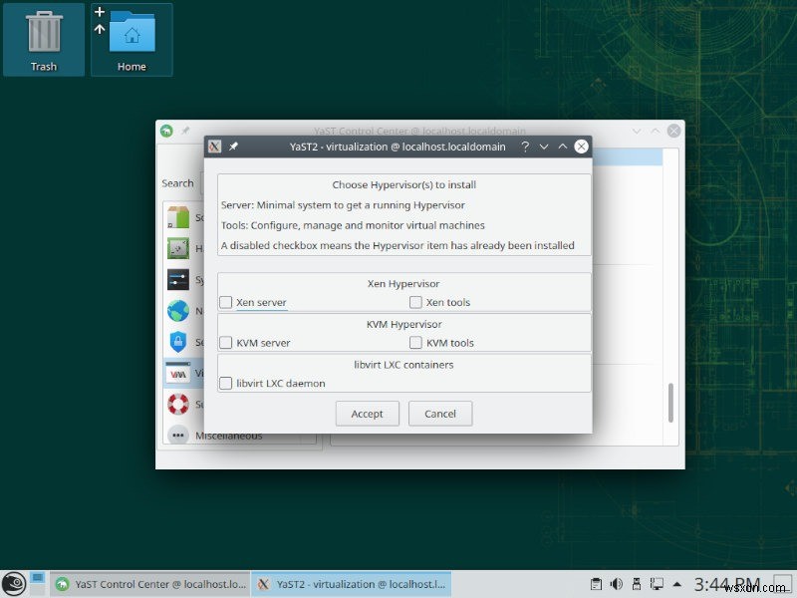Enable the libvirt LXC daemon checkbox
The height and width of the screenshot is (598, 797).
226,383
